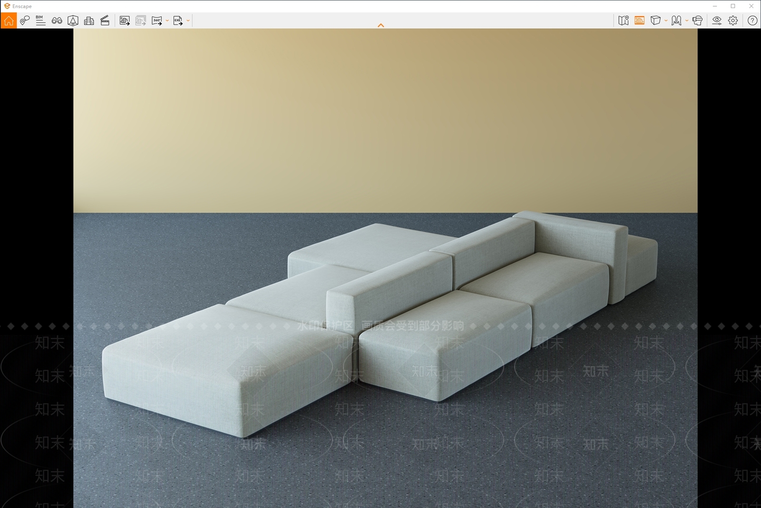The height and width of the screenshot is (508, 761).
Task: Expand the cube view options dropdown
Action: pyautogui.click(x=666, y=20)
